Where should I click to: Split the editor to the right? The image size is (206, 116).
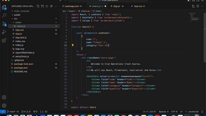198,6
